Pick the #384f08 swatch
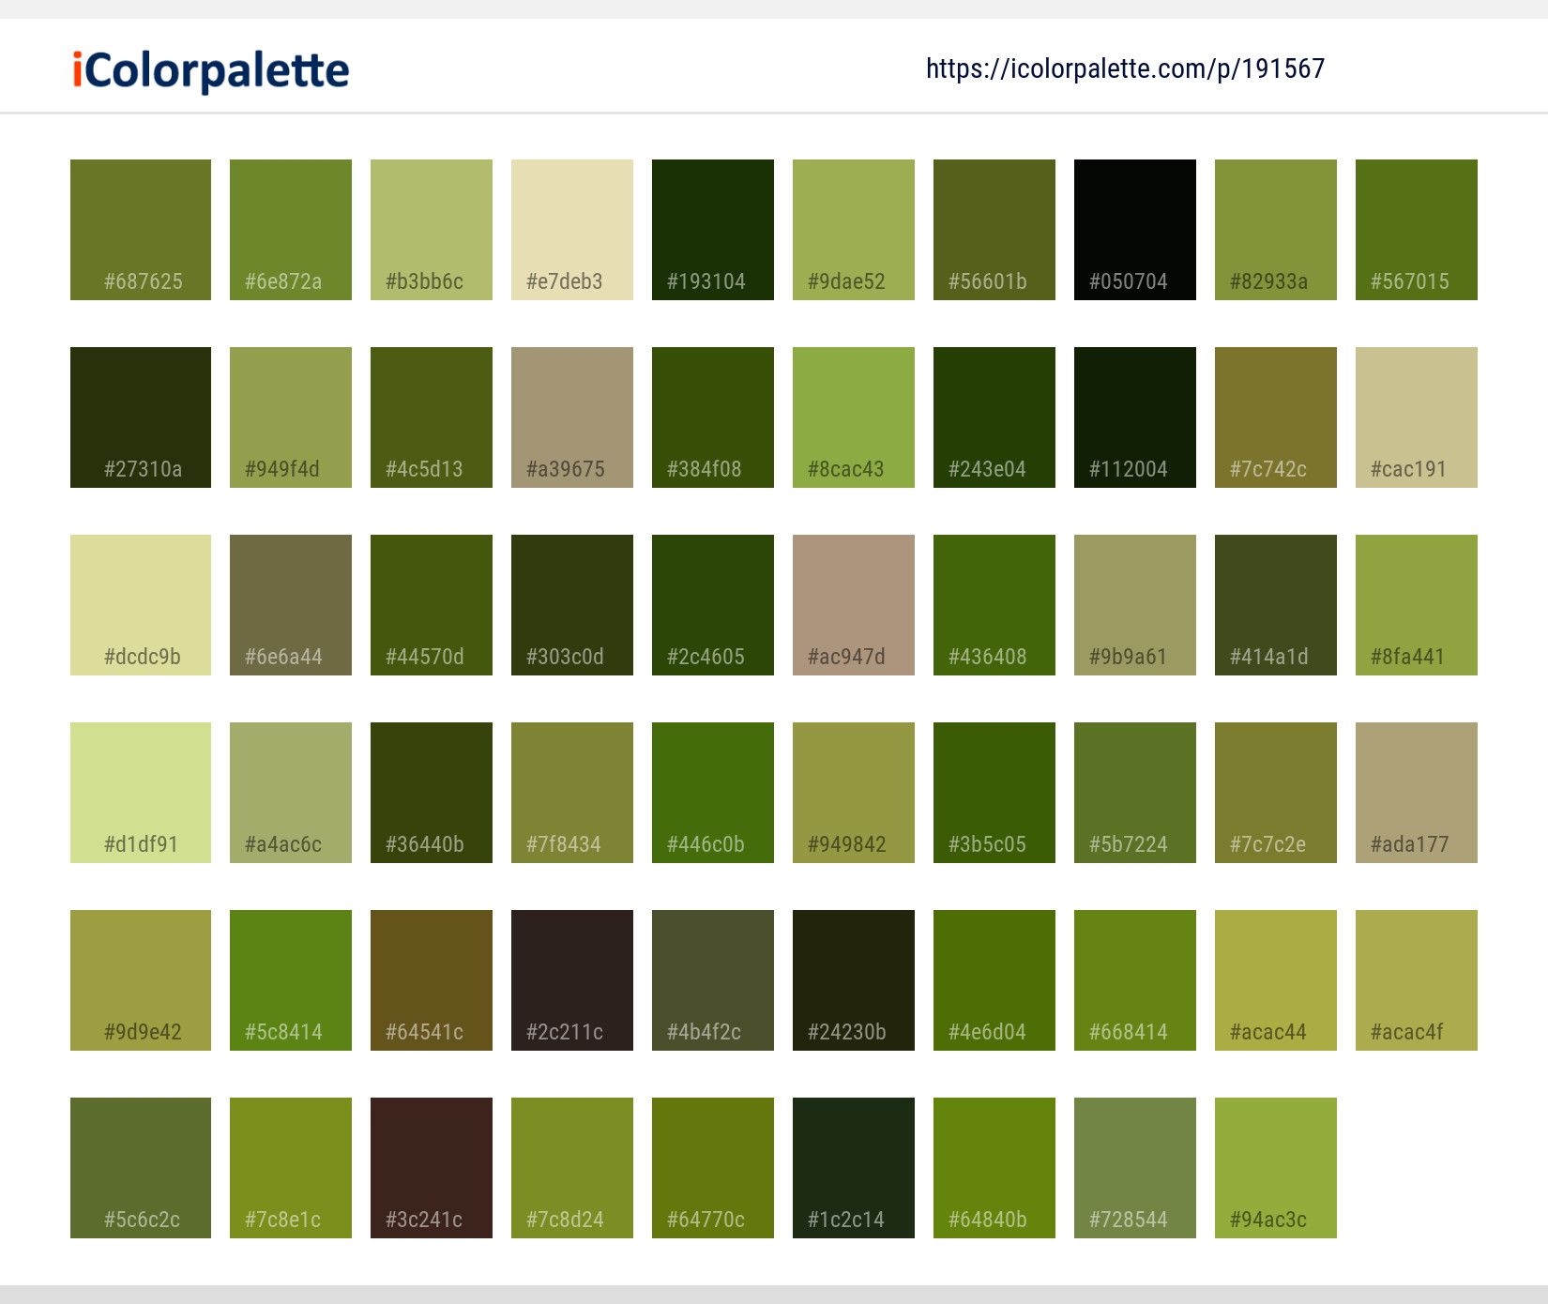This screenshot has width=1548, height=1304. point(713,417)
